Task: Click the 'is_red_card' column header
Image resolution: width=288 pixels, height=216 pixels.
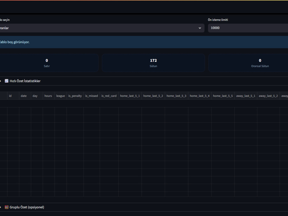Action: click(x=109, y=96)
